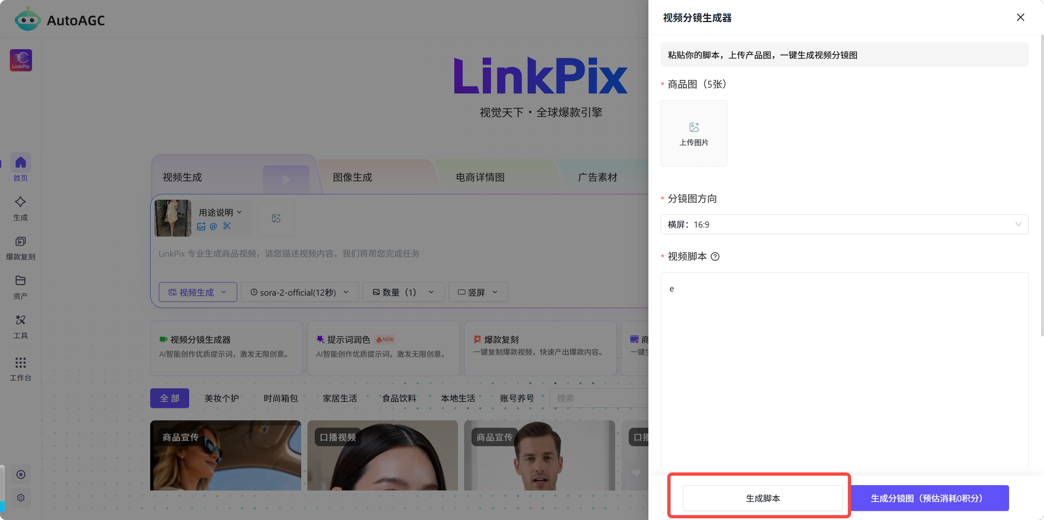Select the 时尚箱包 category filter
The width and height of the screenshot is (1044, 520).
(x=281, y=398)
